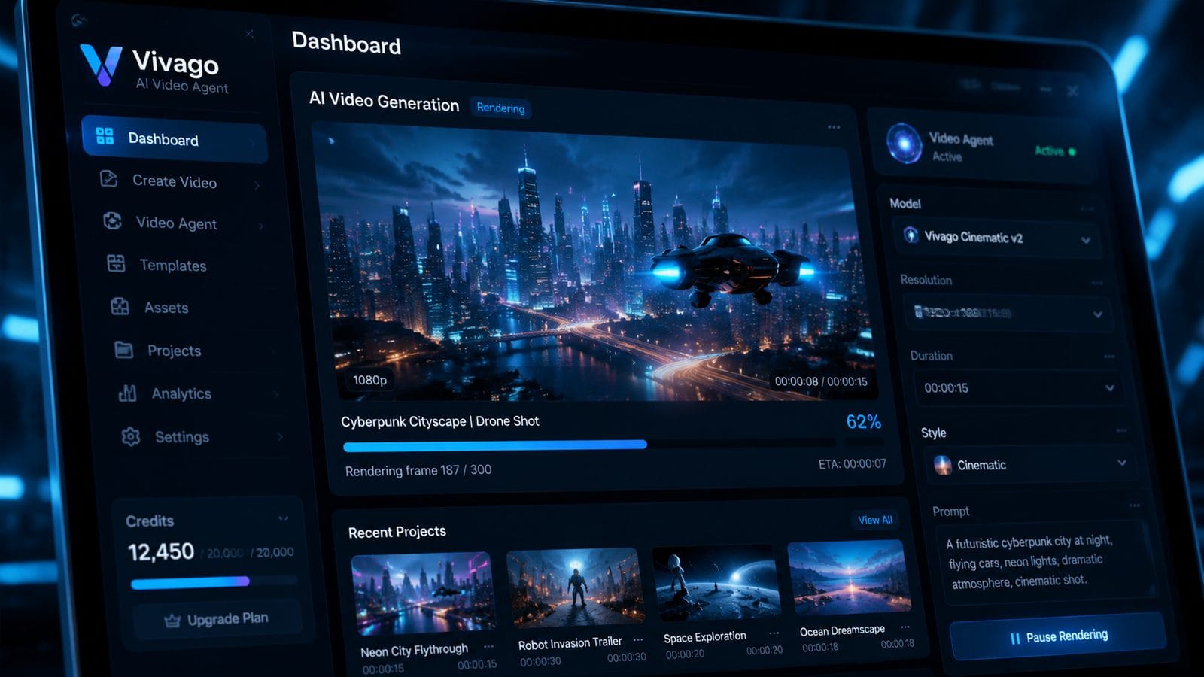Click the Rendering status badge
The width and height of the screenshot is (1204, 677).
click(500, 108)
